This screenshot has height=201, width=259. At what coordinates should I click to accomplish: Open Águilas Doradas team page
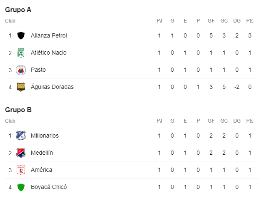(x=52, y=87)
